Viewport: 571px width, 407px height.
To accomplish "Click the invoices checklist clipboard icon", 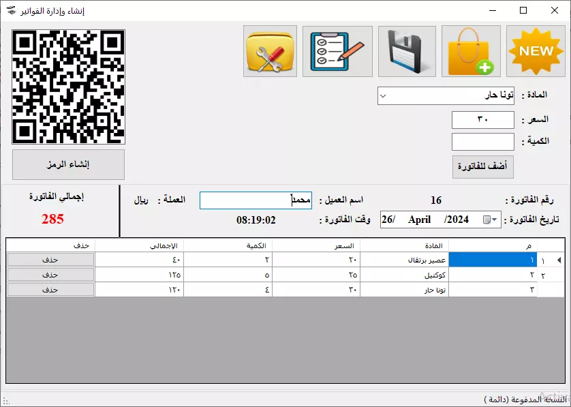I will point(337,51).
